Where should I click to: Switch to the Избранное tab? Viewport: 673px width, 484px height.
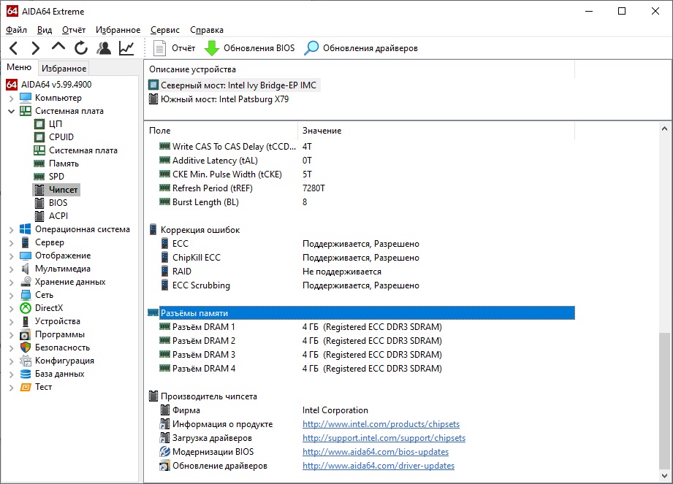pyautogui.click(x=64, y=69)
